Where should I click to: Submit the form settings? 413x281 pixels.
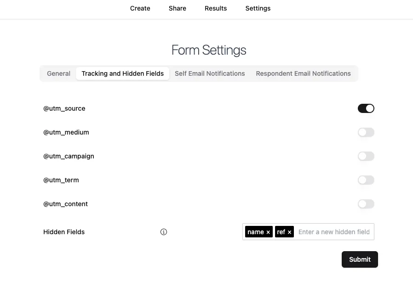pyautogui.click(x=360, y=259)
